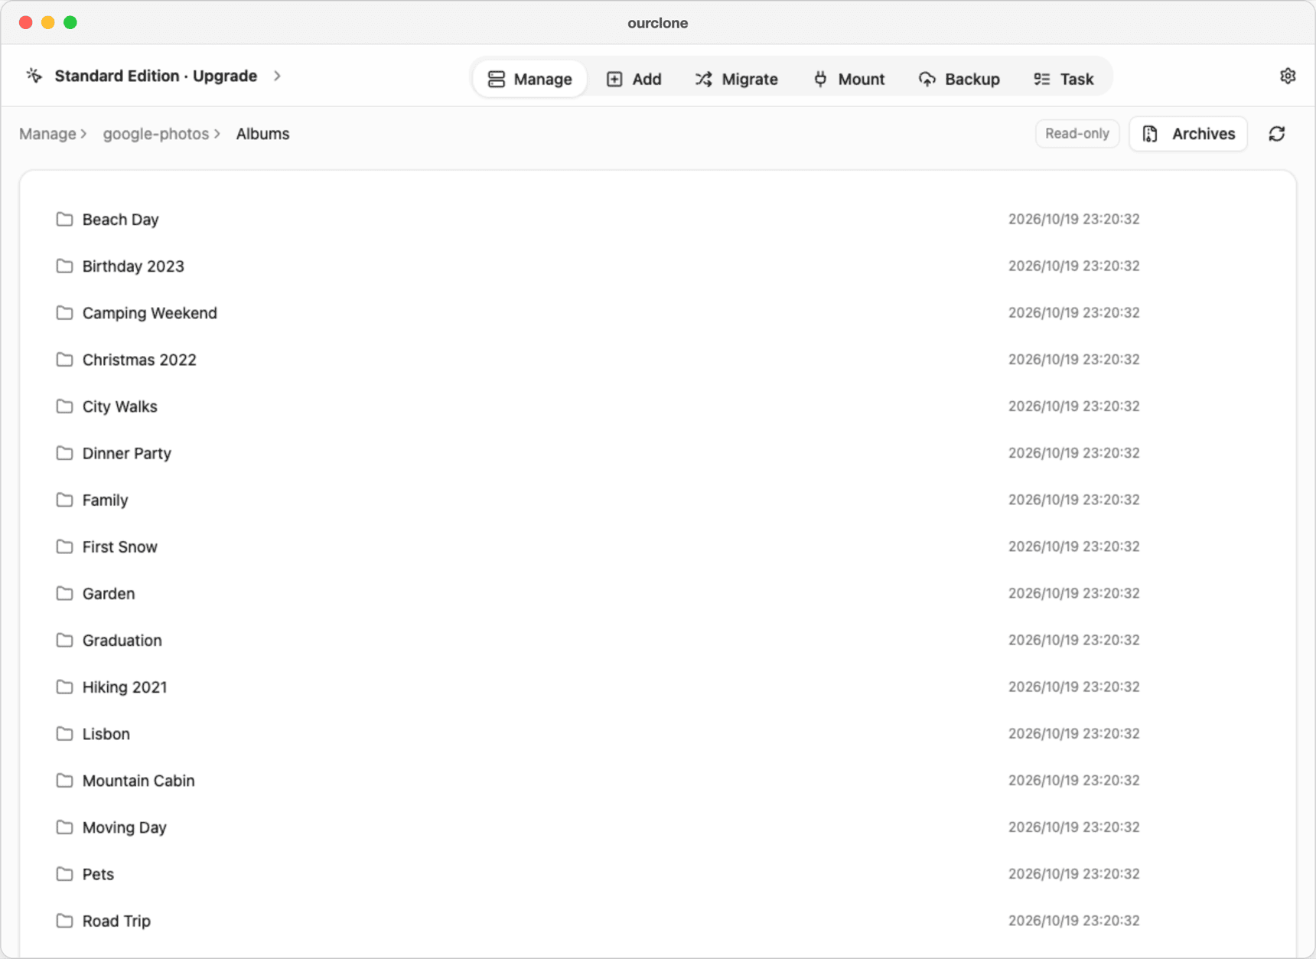Click the Garden row's date value
This screenshot has height=959, width=1316.
[x=1073, y=593]
